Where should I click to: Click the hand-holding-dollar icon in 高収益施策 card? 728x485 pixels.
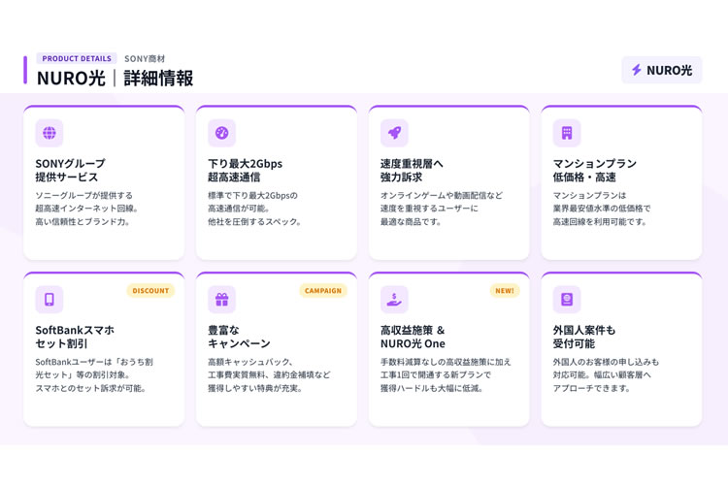pyautogui.click(x=394, y=300)
